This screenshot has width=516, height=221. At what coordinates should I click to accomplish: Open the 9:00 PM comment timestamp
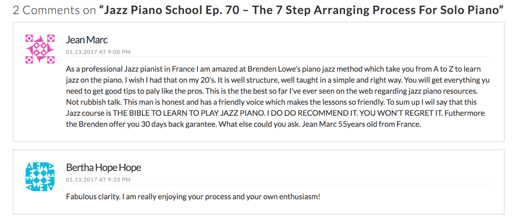[x=98, y=52]
